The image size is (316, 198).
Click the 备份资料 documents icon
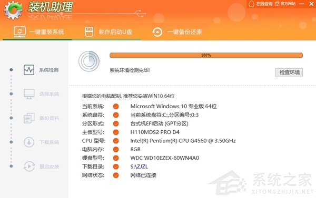(x=29, y=118)
